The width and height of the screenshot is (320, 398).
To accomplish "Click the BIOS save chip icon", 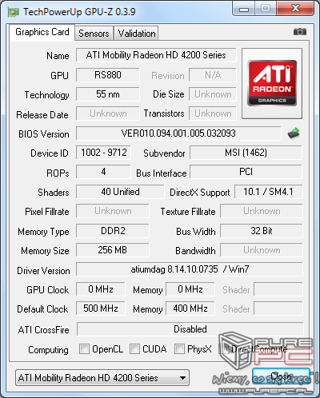I will (x=294, y=133).
